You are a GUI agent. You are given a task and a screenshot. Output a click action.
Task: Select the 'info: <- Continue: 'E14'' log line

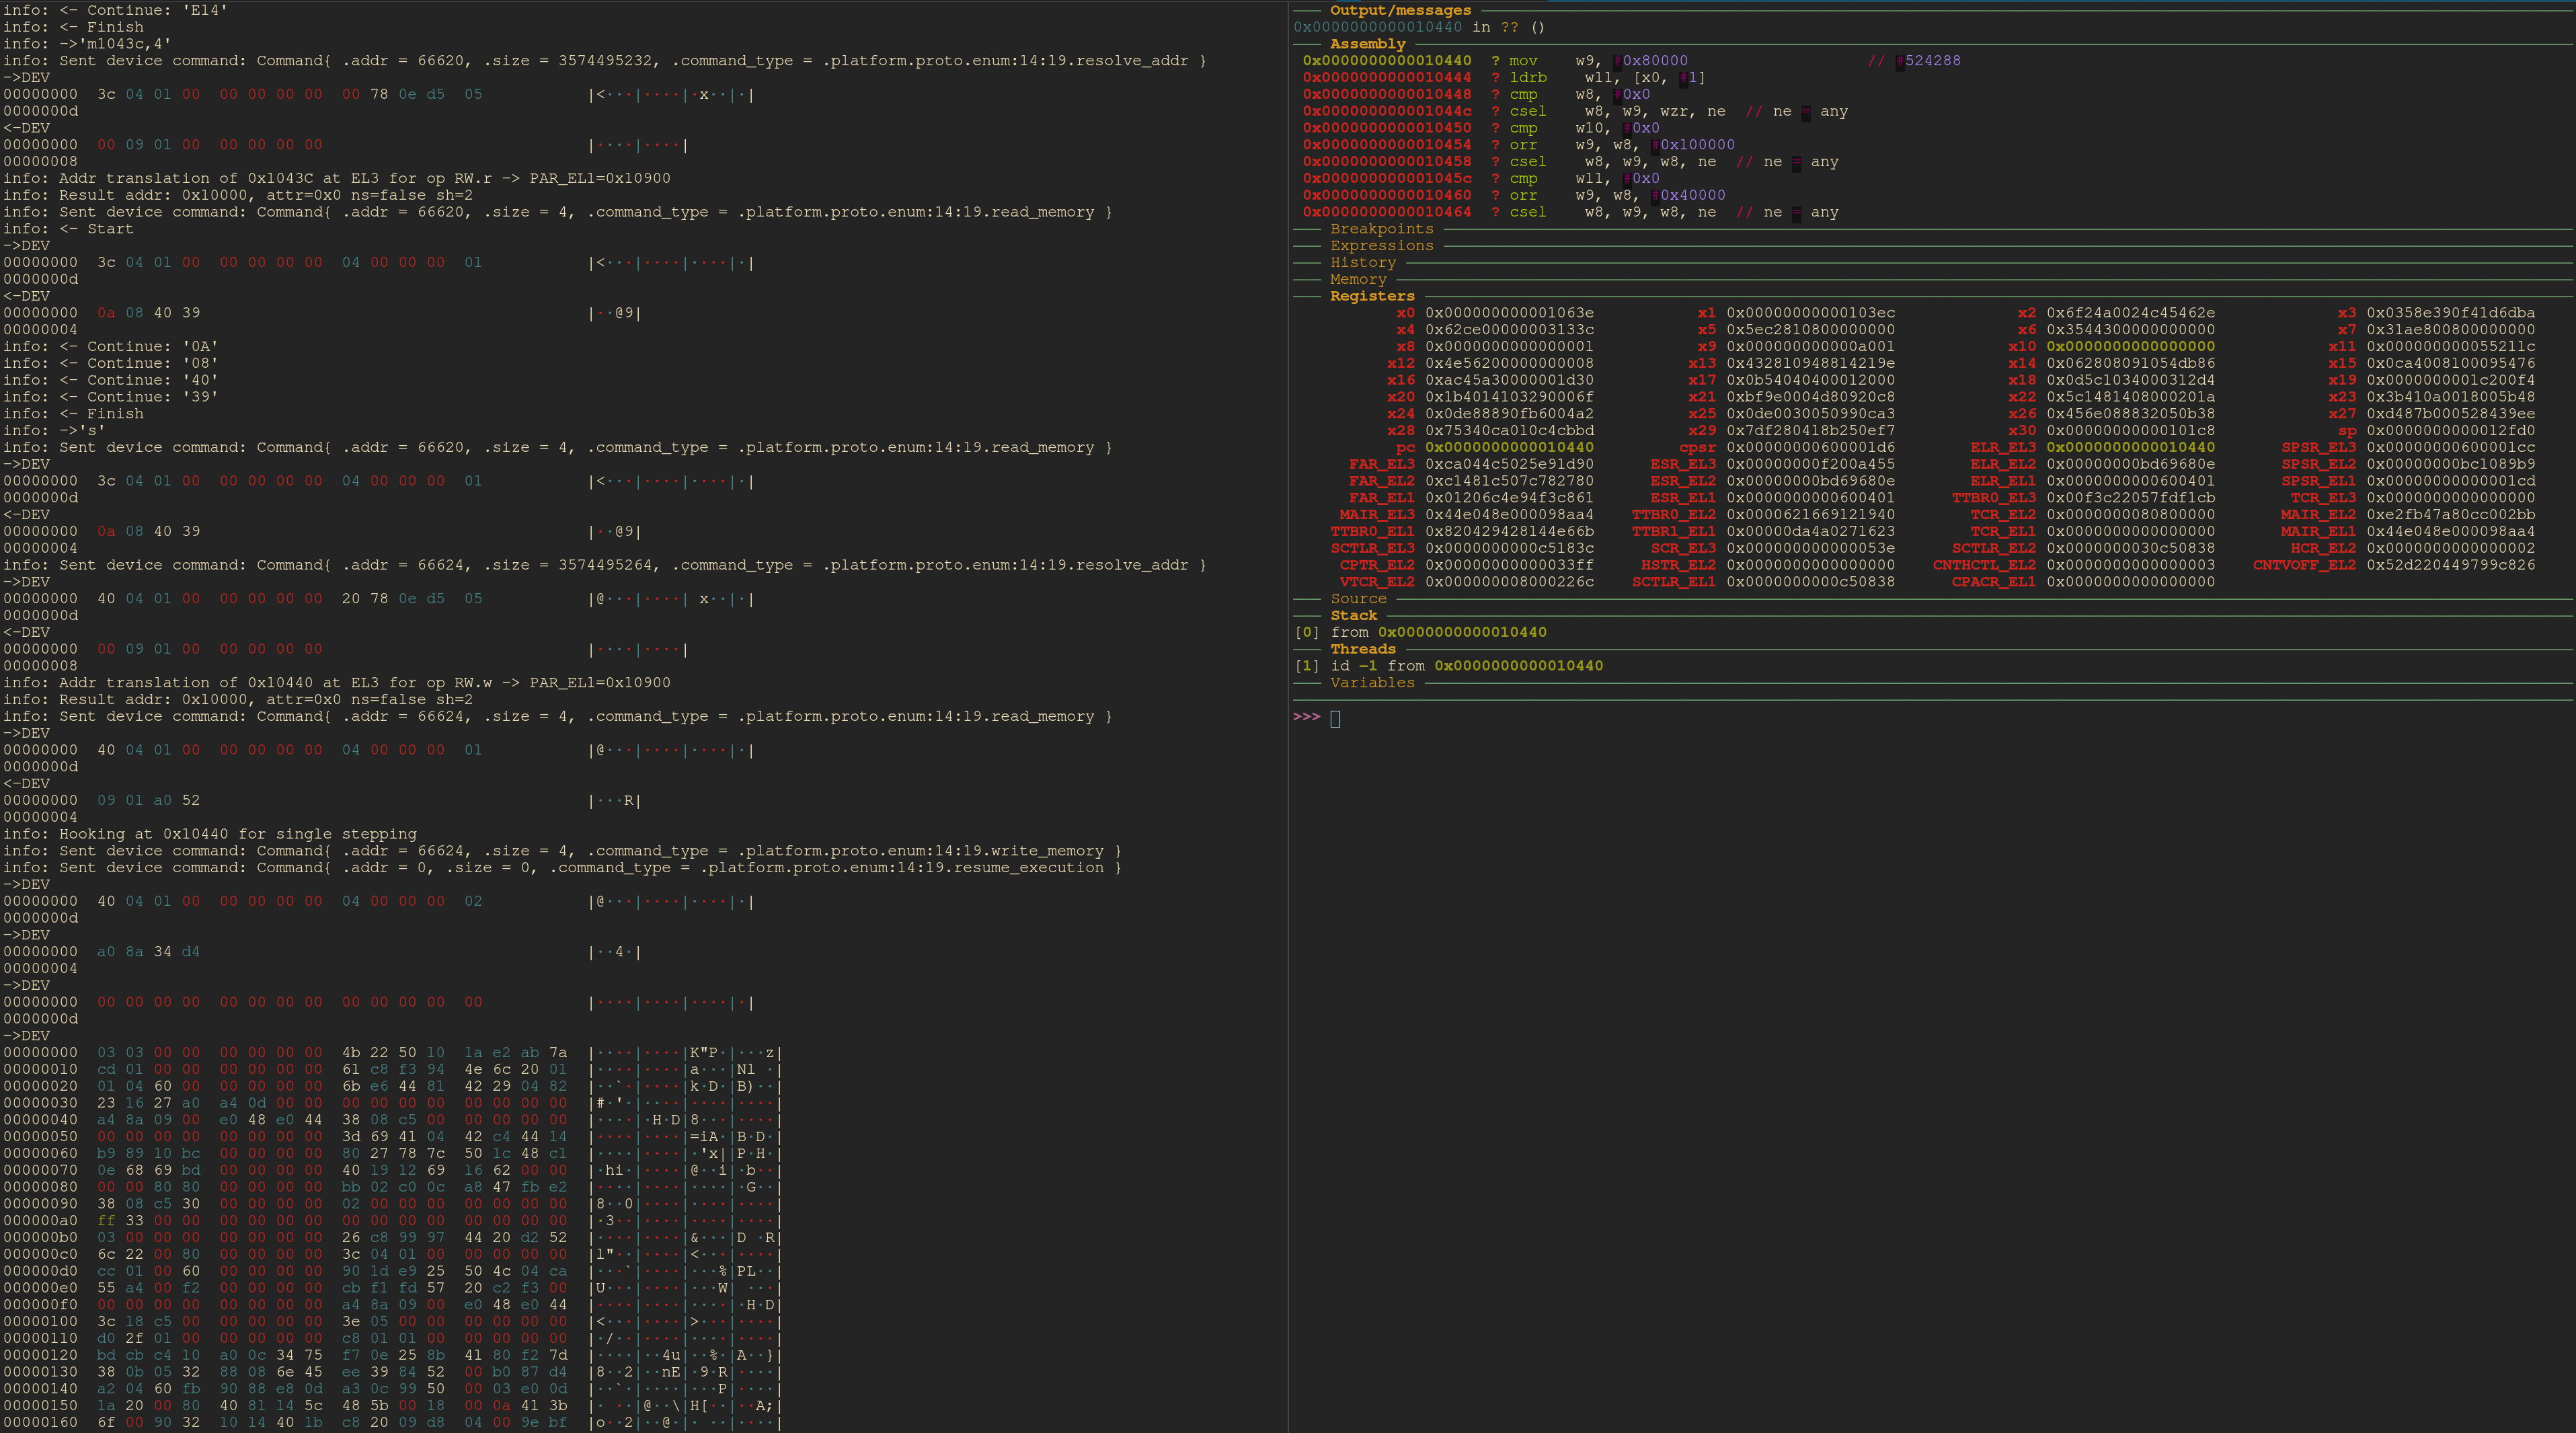115,10
